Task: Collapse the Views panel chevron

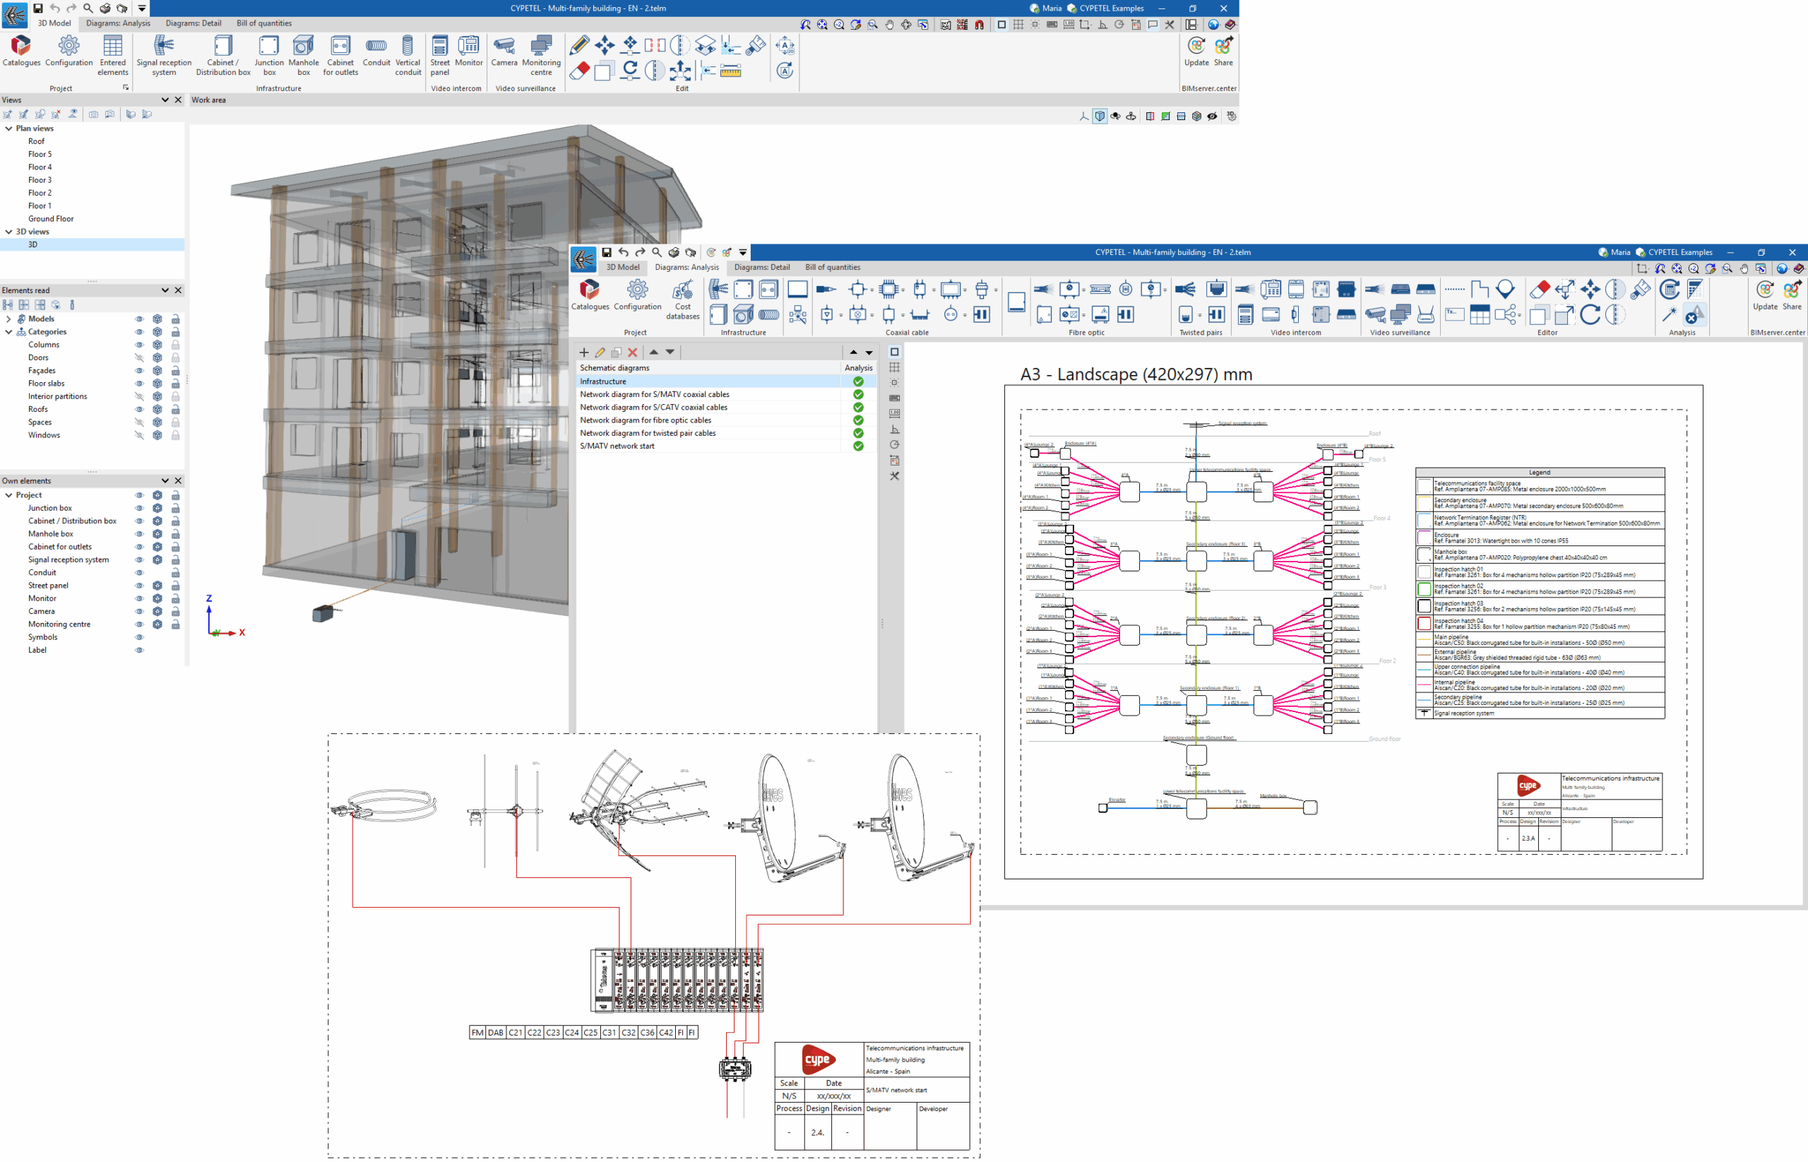Action: 165,100
